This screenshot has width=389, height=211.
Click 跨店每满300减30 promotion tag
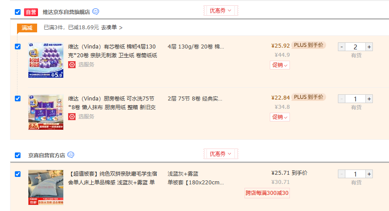tap(267, 193)
